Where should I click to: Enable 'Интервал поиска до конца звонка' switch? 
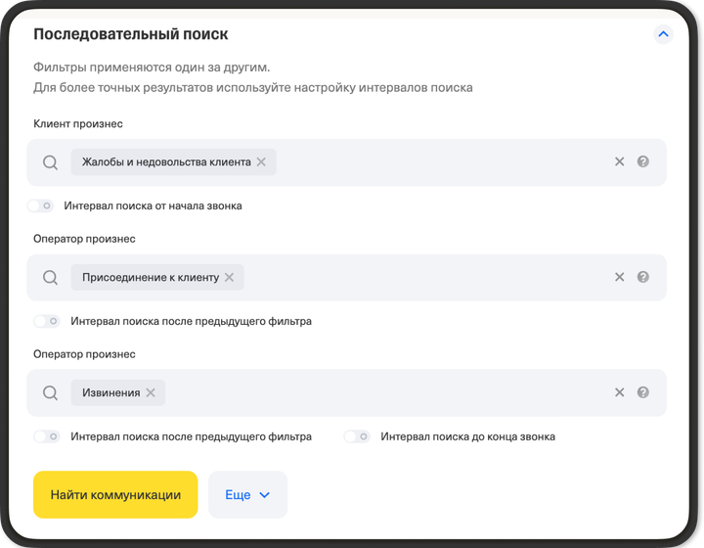[357, 436]
